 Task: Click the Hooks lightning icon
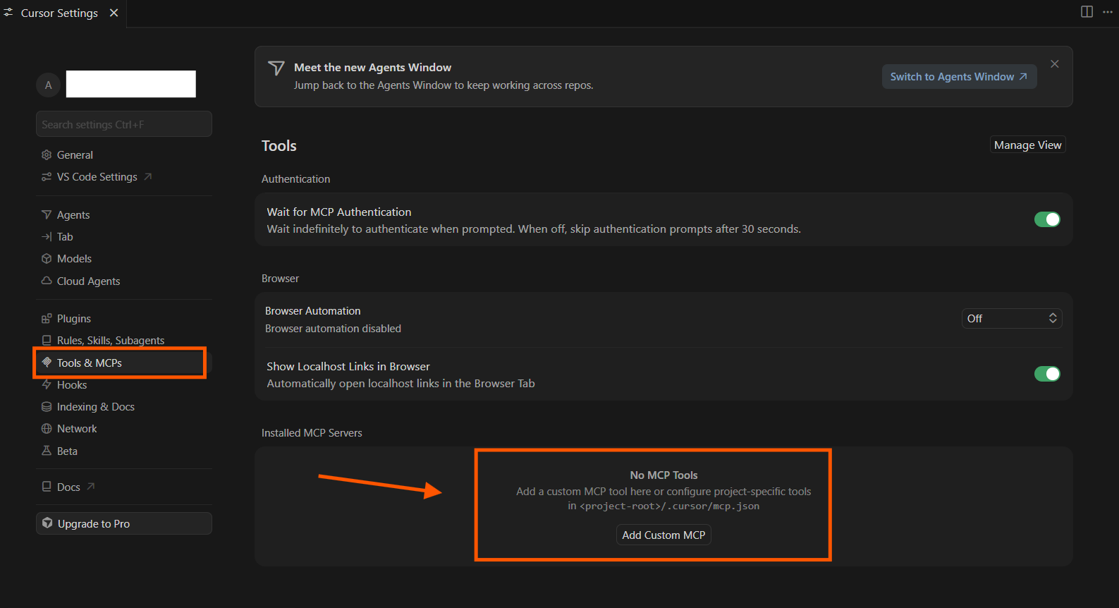(x=47, y=385)
